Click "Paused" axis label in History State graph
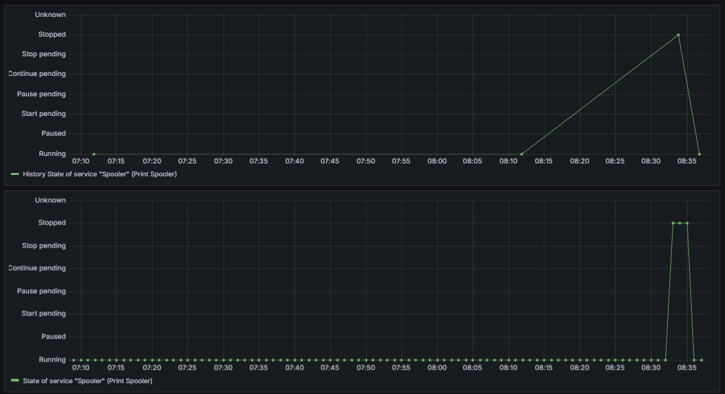 click(x=54, y=134)
